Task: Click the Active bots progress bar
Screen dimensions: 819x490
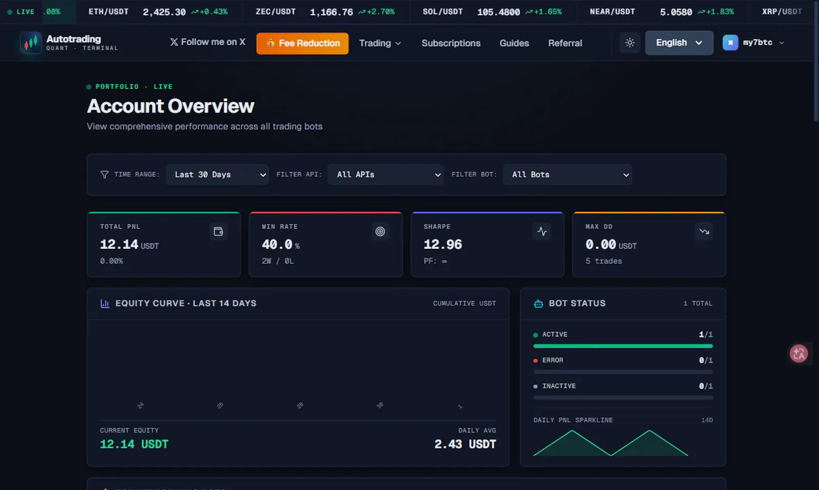Action: pyautogui.click(x=623, y=346)
